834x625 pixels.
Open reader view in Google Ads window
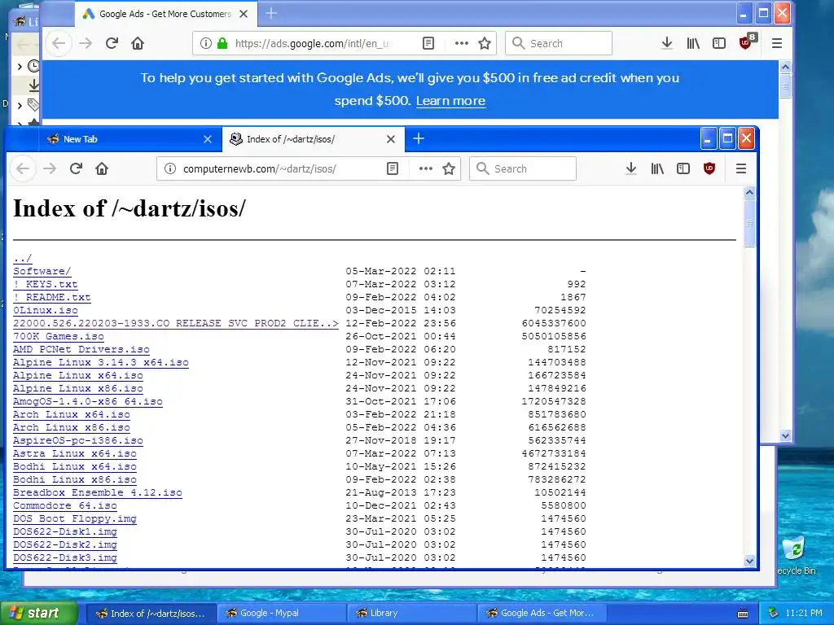point(428,43)
